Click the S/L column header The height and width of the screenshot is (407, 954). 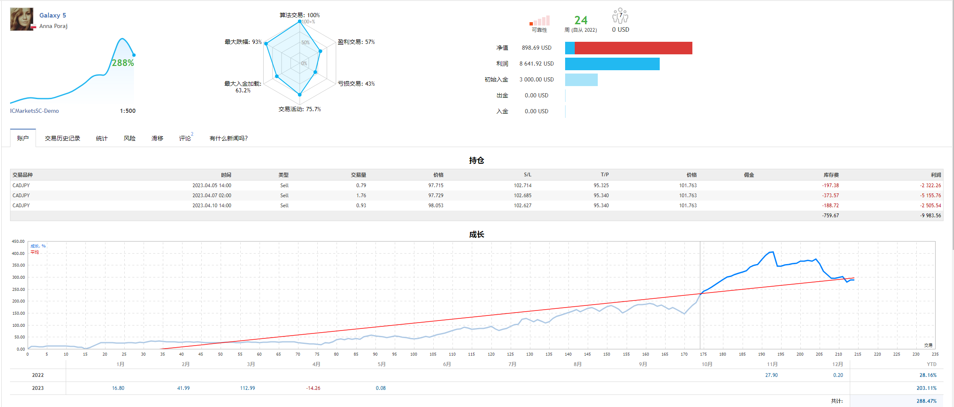pos(527,175)
